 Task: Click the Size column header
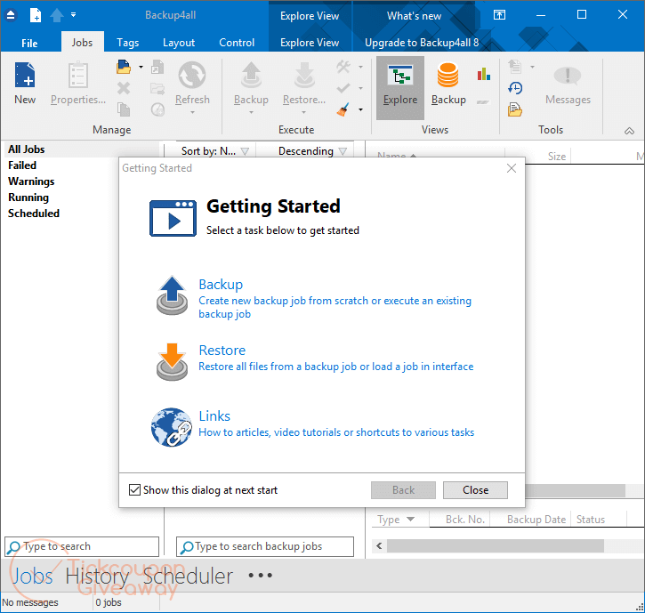point(557,157)
